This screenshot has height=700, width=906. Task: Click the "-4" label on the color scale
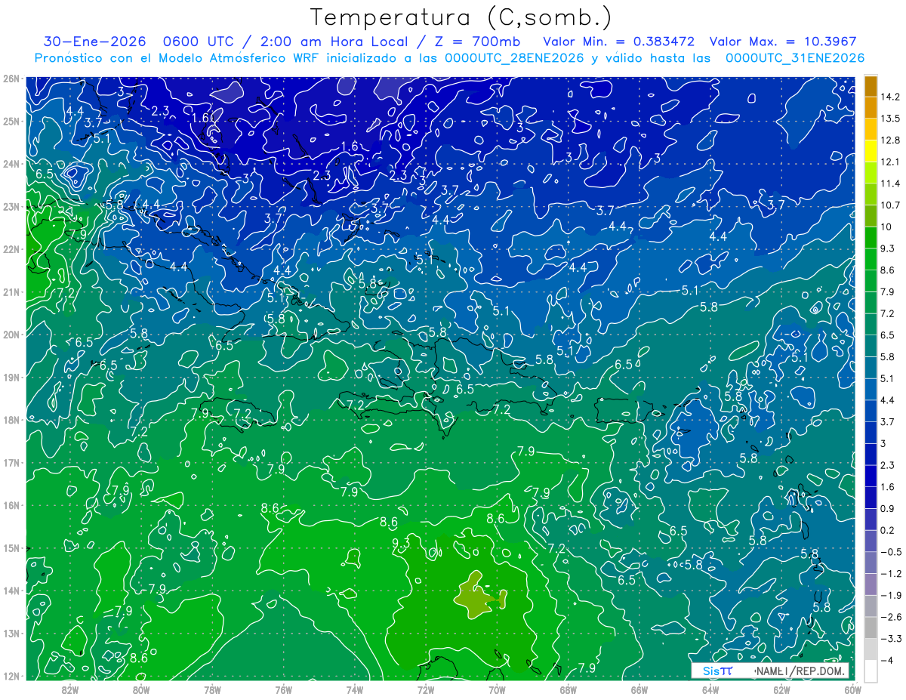tap(887, 660)
